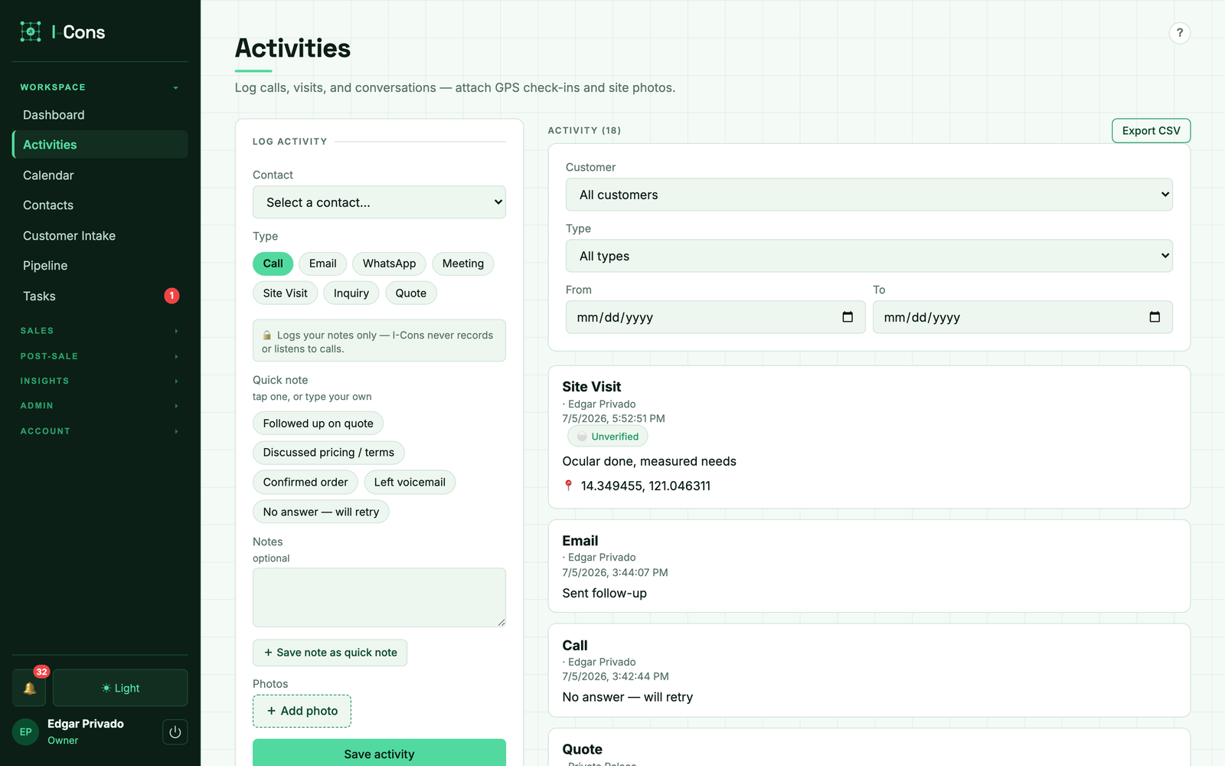Select the Site Visit type chip
This screenshot has height=766, width=1225.
point(285,293)
